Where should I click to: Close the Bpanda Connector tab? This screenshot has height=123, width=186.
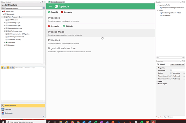pyautogui.click(x=64, y=2)
